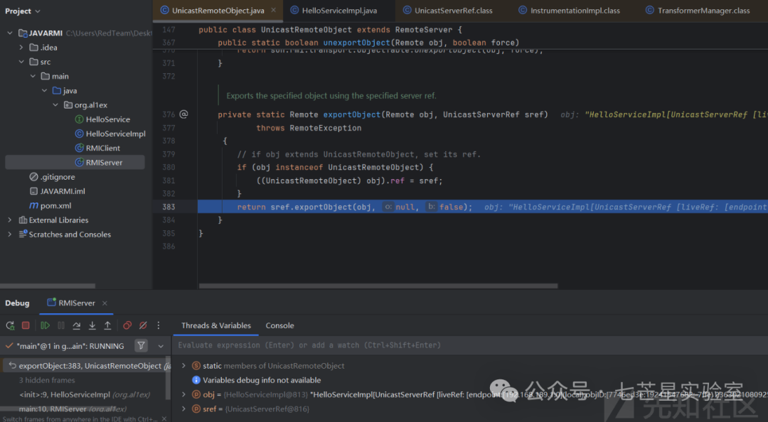Open the View Breakpoints dialog
The image size is (768, 422).
[127, 325]
